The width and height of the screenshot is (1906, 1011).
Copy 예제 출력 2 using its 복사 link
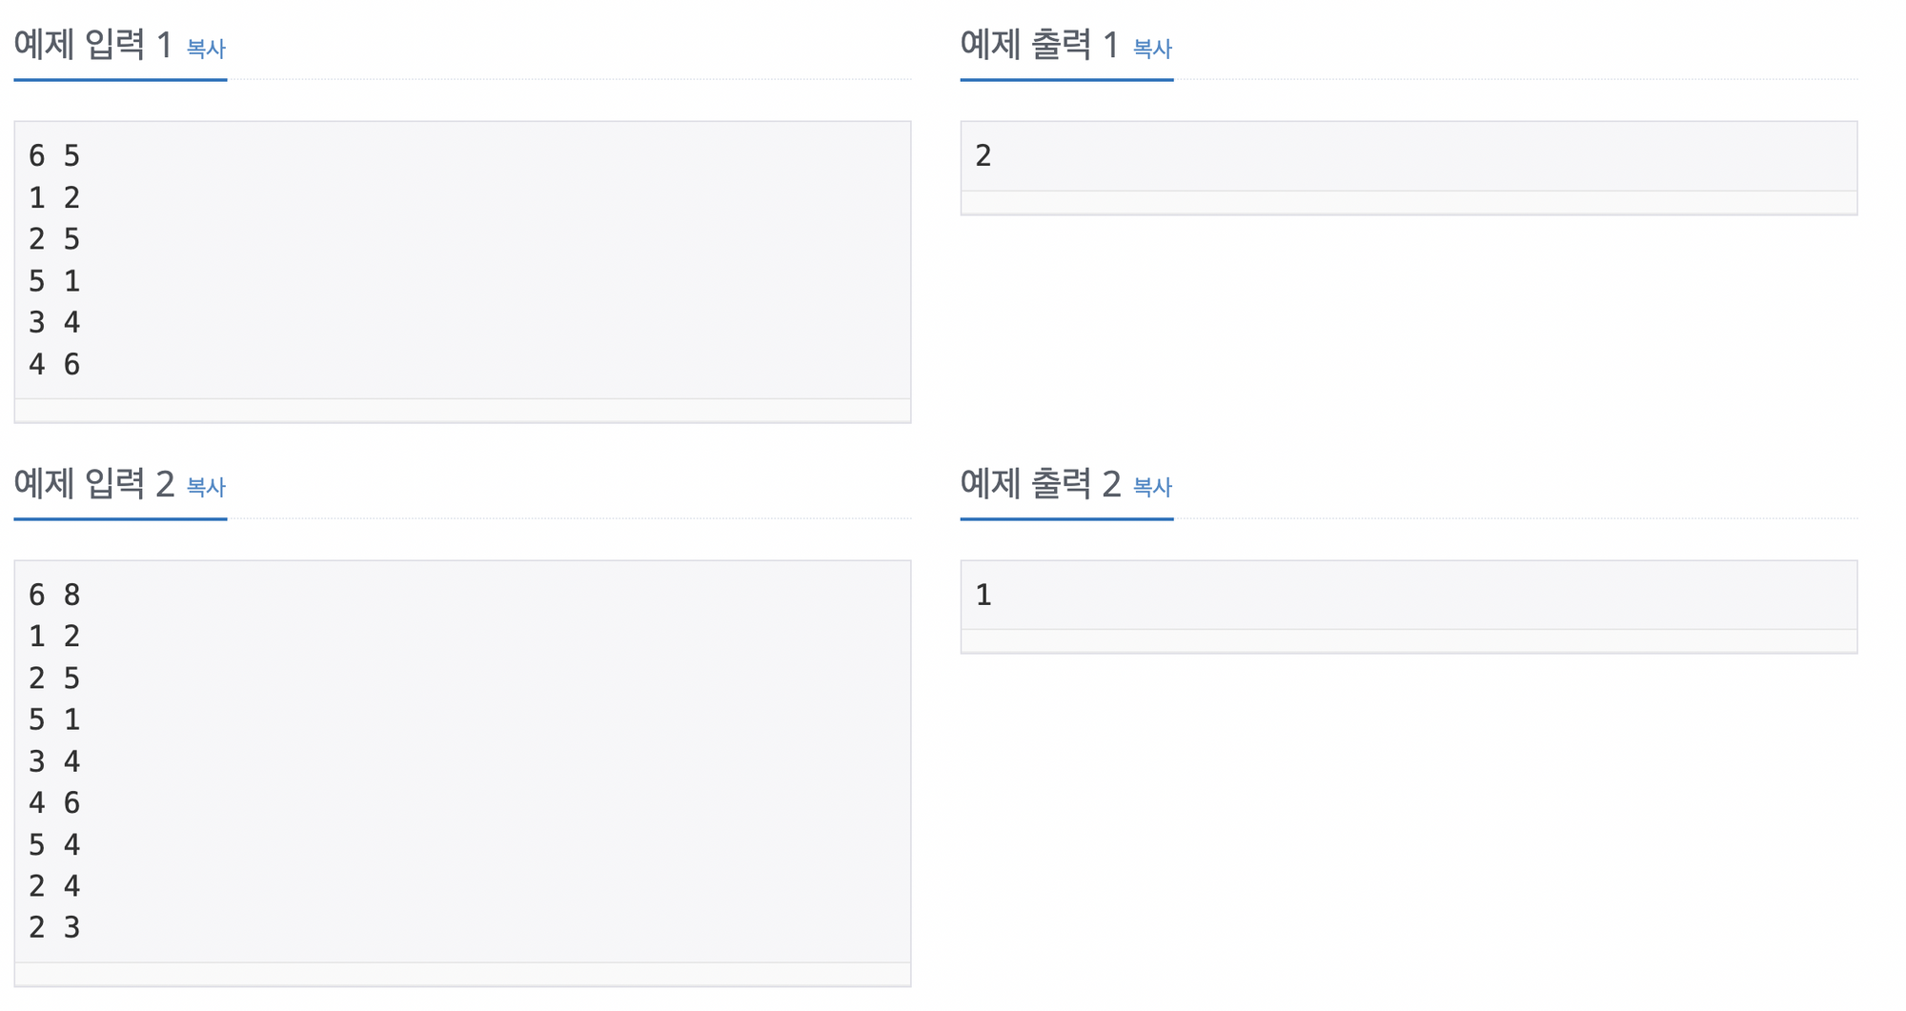coord(1152,487)
